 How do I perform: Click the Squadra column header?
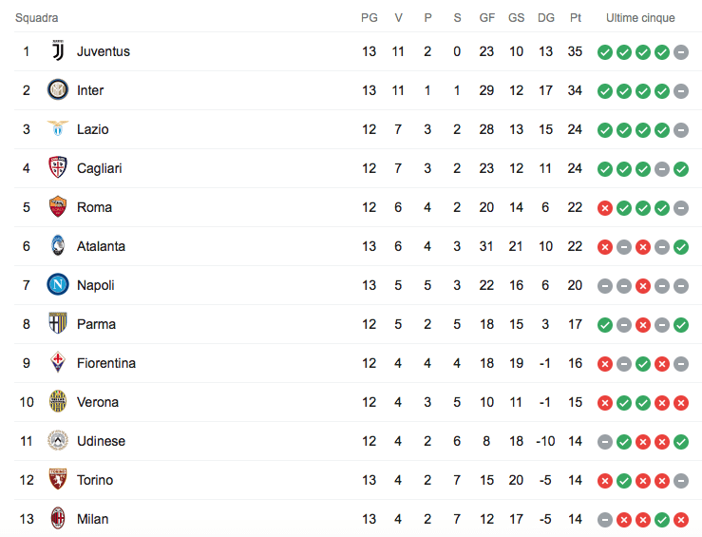click(37, 18)
